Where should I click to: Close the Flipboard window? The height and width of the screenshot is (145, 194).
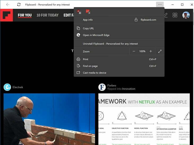[x=192, y=4]
